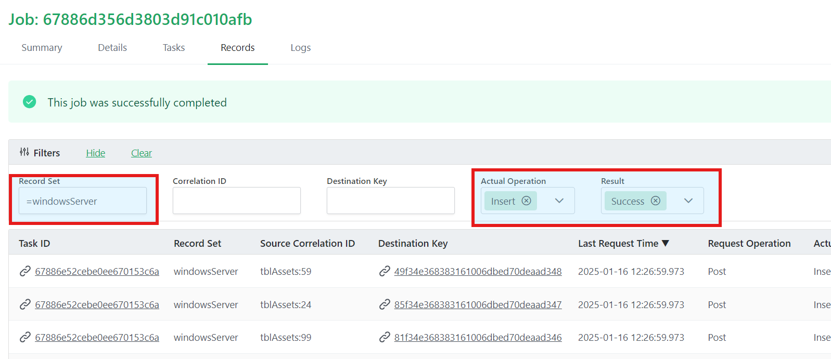
Task: Click Post in the tblAssets:59 row
Action: [717, 271]
